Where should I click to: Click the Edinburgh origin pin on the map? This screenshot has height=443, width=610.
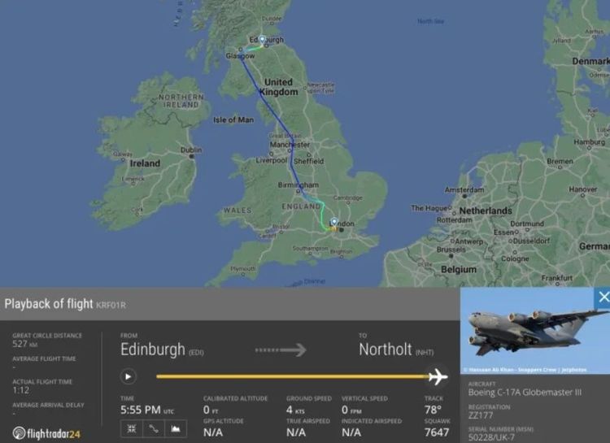(x=262, y=40)
